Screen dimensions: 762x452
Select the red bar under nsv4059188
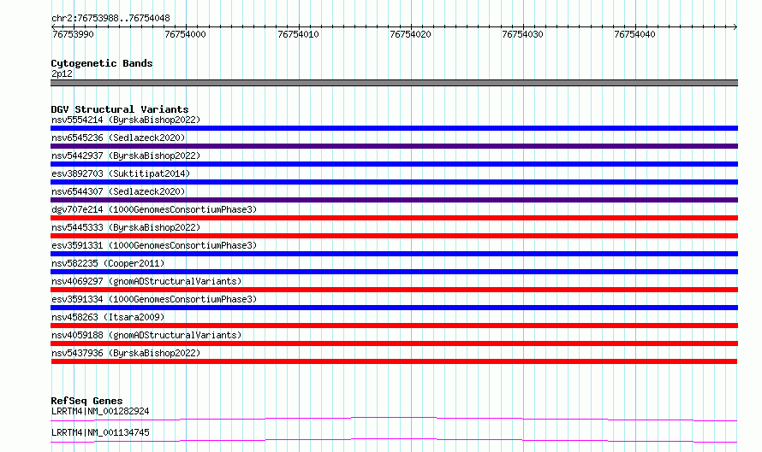pyautogui.click(x=394, y=343)
